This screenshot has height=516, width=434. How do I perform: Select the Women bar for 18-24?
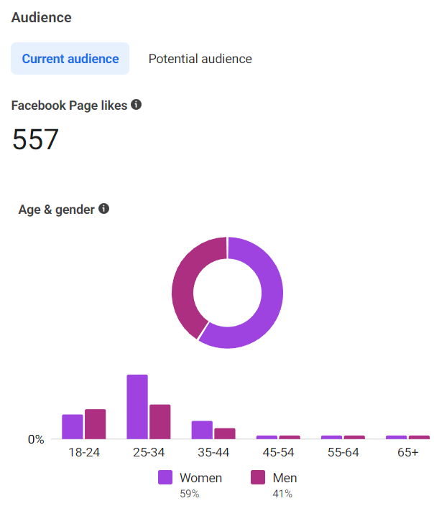click(x=73, y=426)
